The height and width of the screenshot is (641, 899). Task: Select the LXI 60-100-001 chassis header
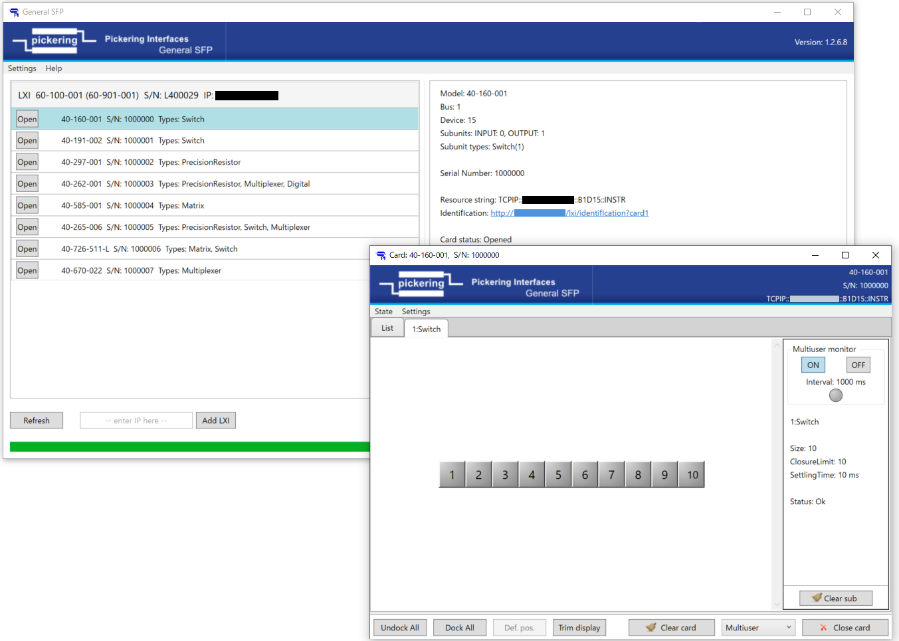(215, 95)
